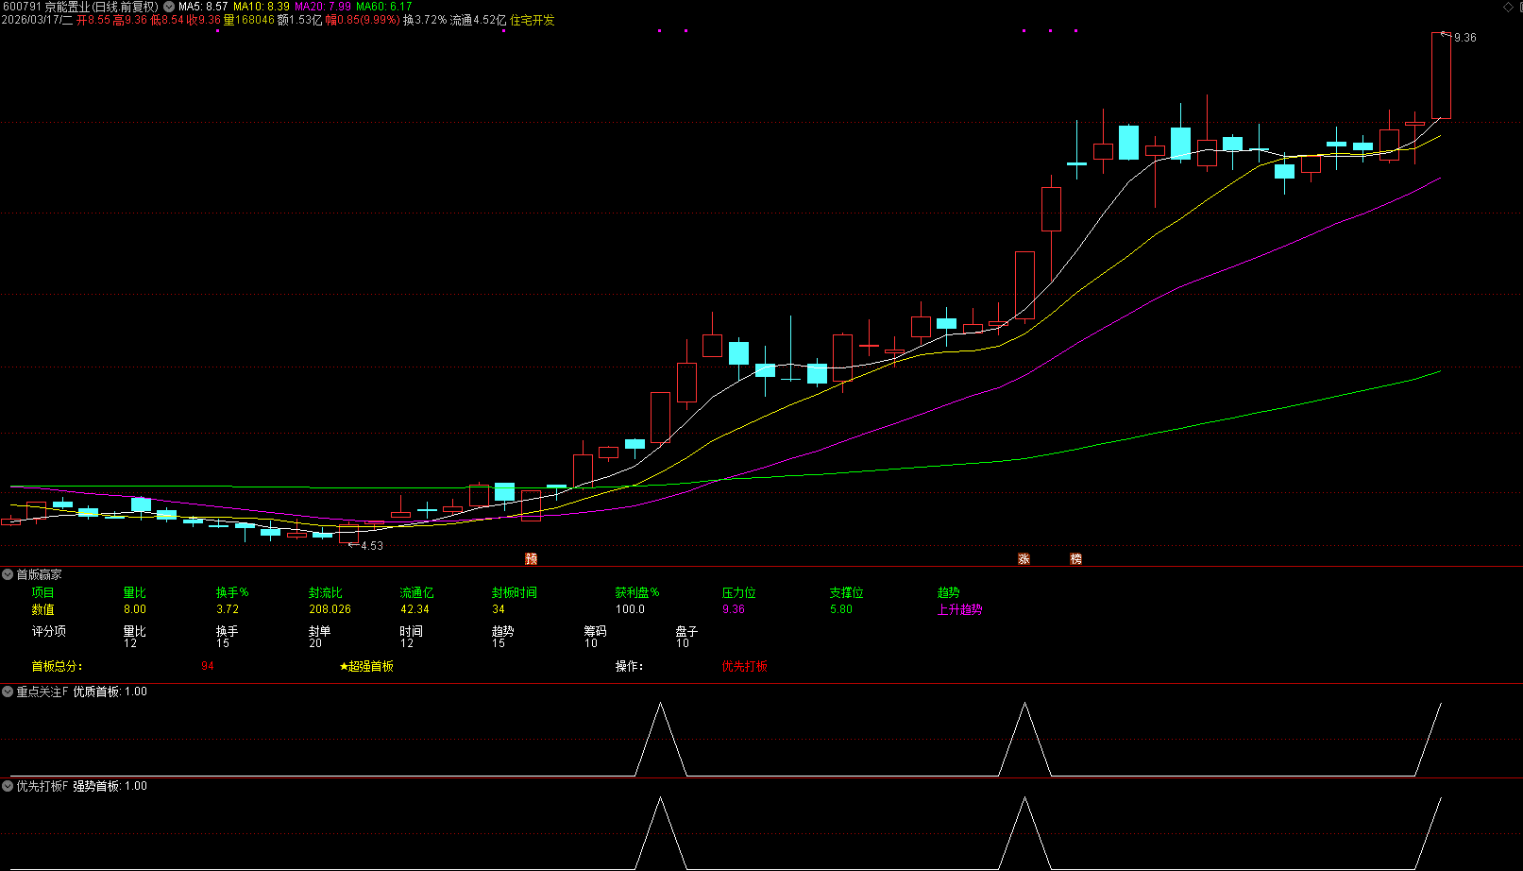The image size is (1523, 871).
Task: Open the main chart indicator dropdown near MA5
Action: [x=169, y=7]
